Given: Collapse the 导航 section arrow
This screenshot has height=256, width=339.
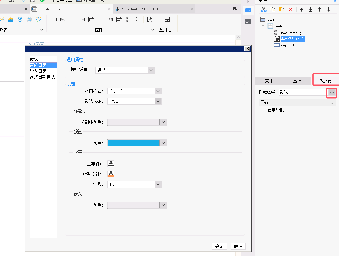Looking at the screenshot, I should coord(332,103).
